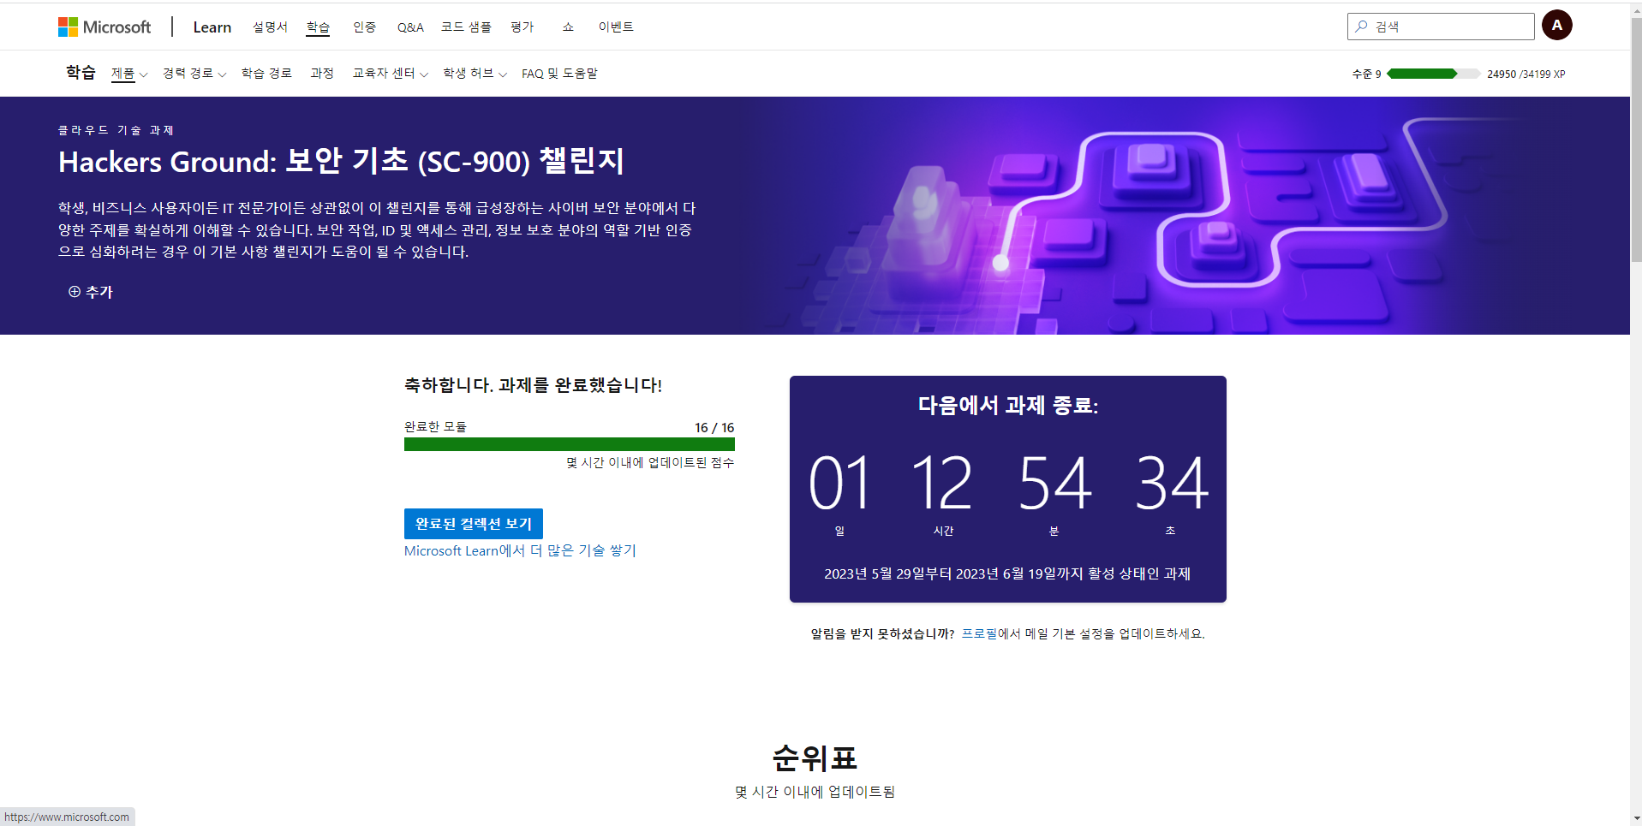Select 설명서 in the top navigation
The image size is (1642, 826).
pyautogui.click(x=269, y=27)
